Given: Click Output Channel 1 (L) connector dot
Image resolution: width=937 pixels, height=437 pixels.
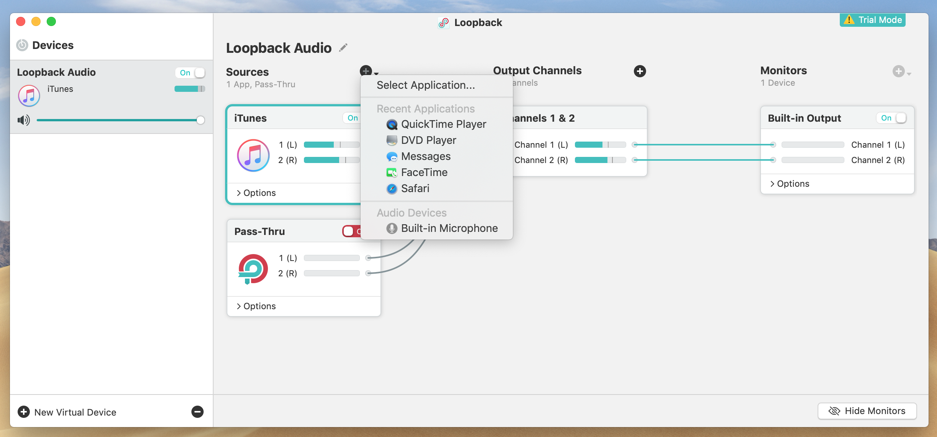Looking at the screenshot, I should point(635,145).
